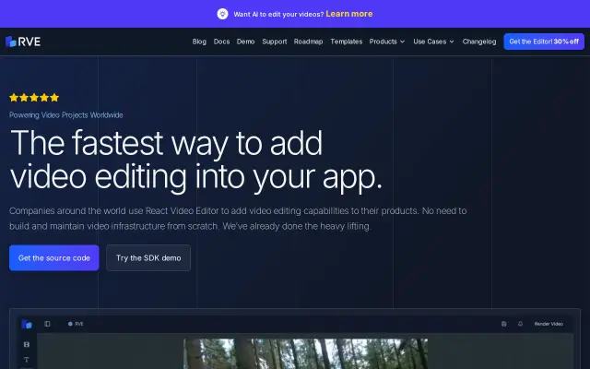
Task: Click the Powering Video Projects Worldwide text
Action: [x=66, y=114]
